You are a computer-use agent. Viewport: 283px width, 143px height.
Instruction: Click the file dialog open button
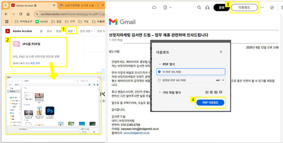click(x=85, y=132)
